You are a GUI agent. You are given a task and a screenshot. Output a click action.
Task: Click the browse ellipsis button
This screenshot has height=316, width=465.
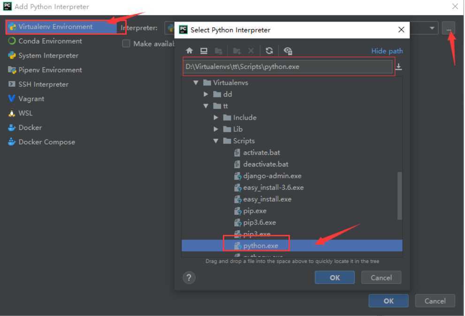(x=449, y=29)
